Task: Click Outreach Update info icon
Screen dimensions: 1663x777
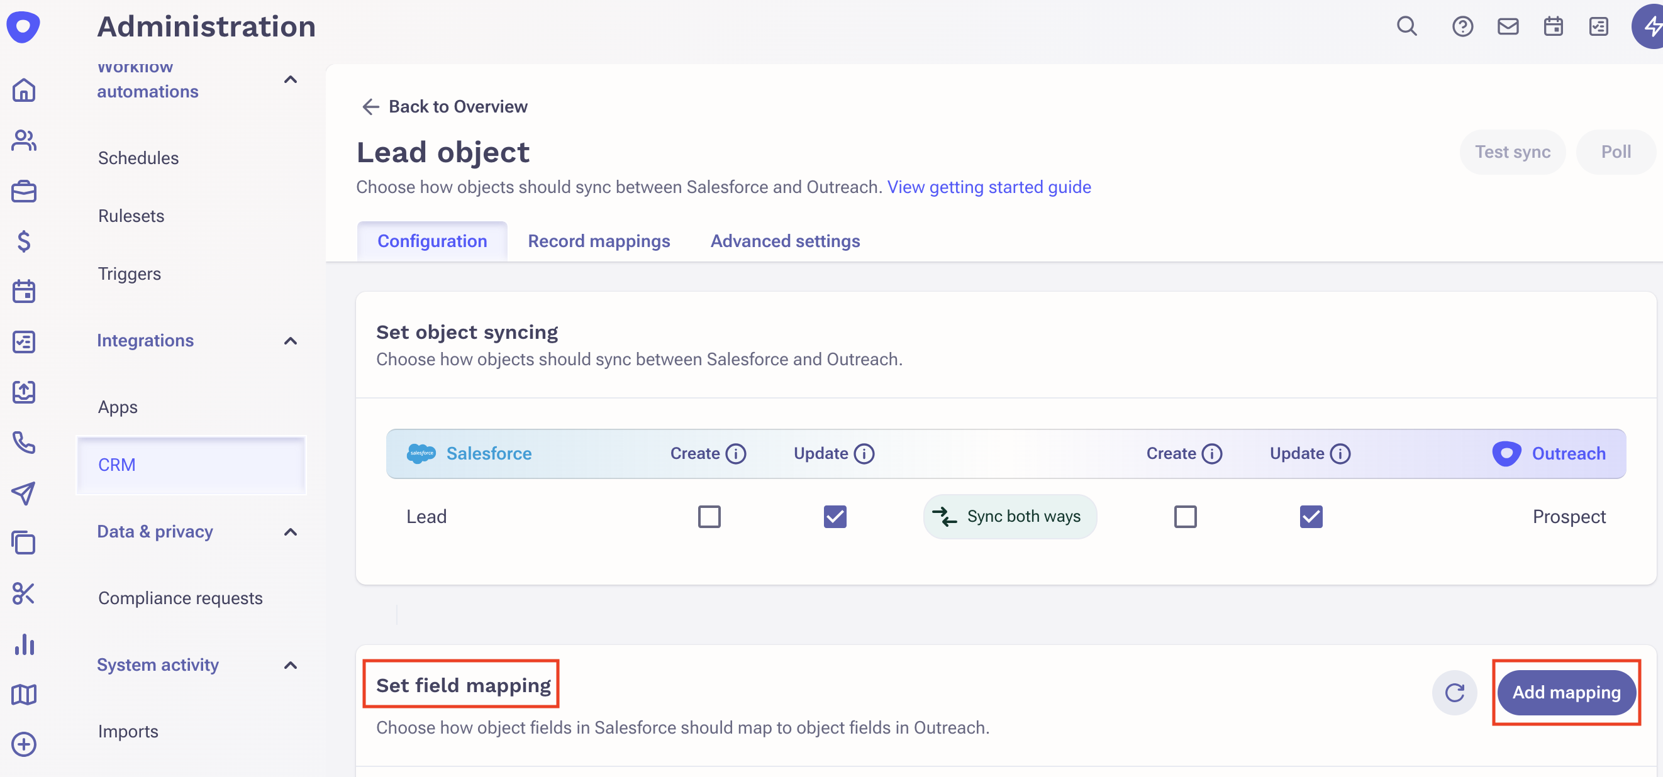Action: tap(1340, 454)
